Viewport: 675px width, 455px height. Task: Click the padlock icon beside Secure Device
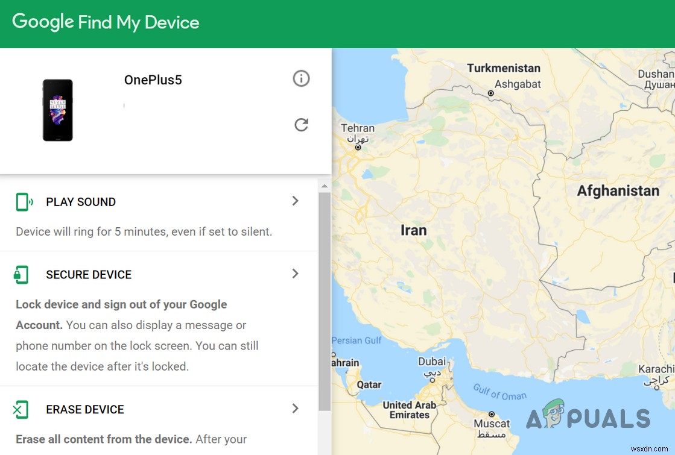(22, 274)
